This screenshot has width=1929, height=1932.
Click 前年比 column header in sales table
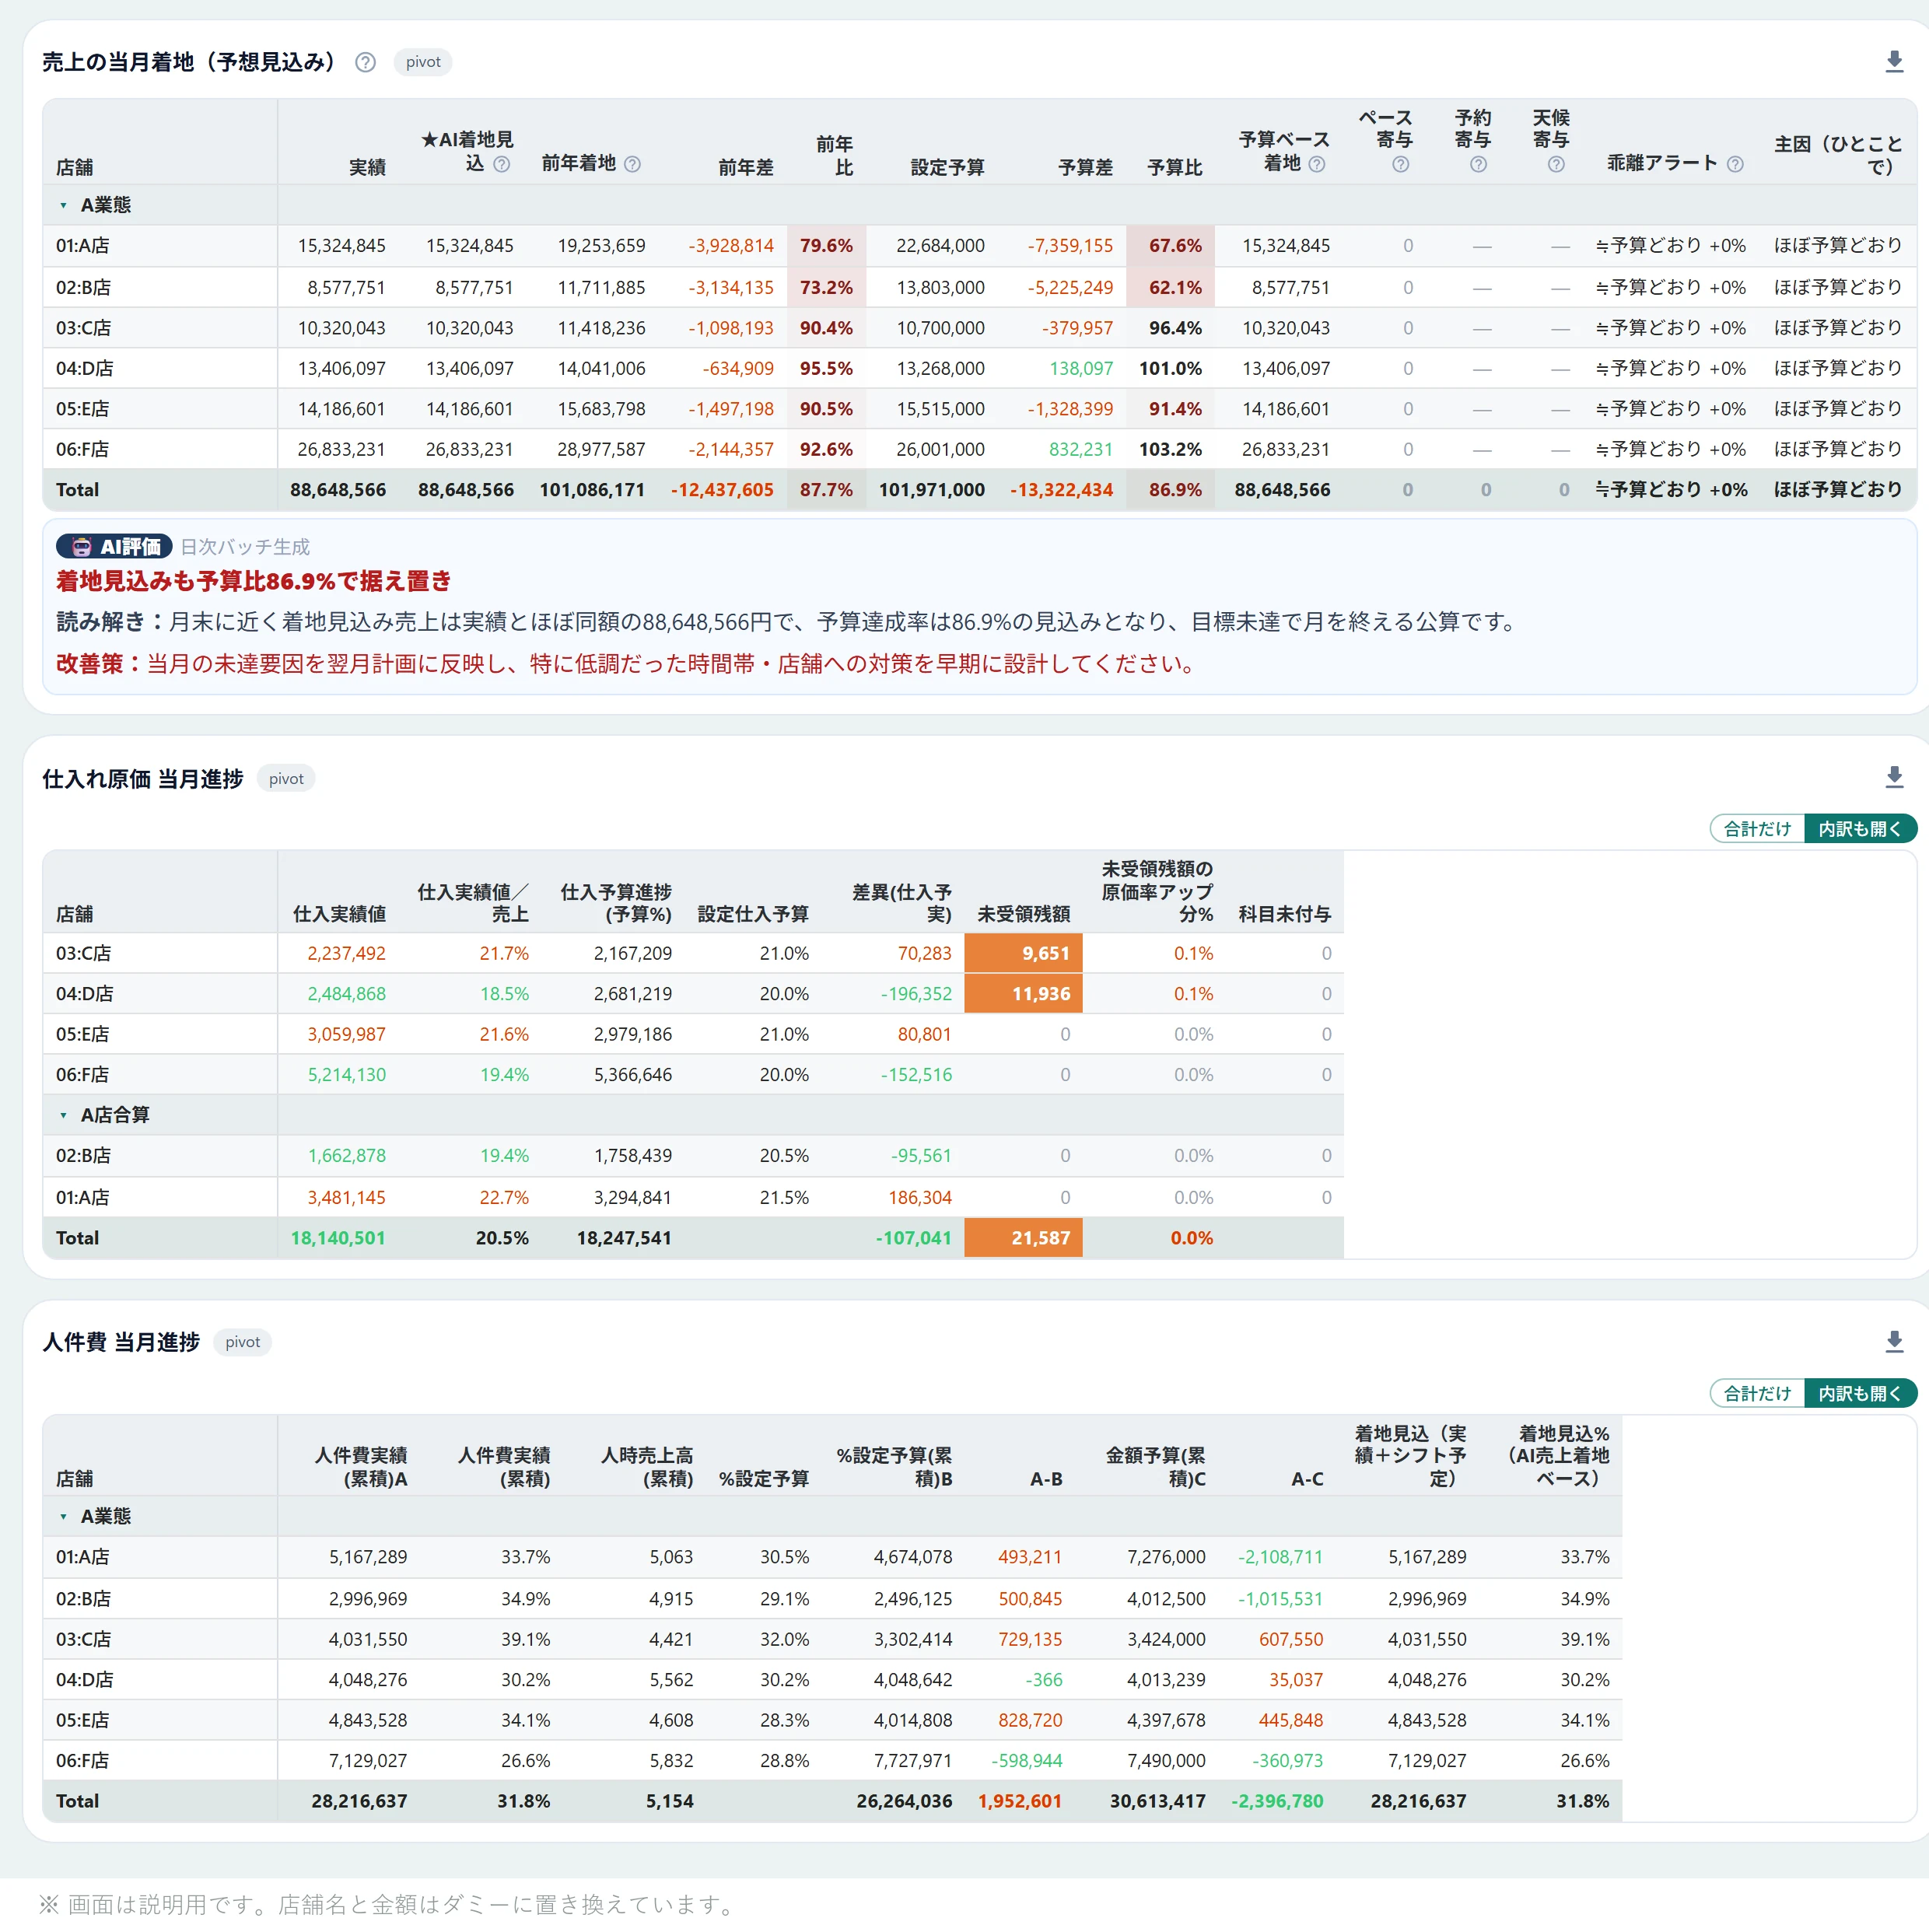834,155
